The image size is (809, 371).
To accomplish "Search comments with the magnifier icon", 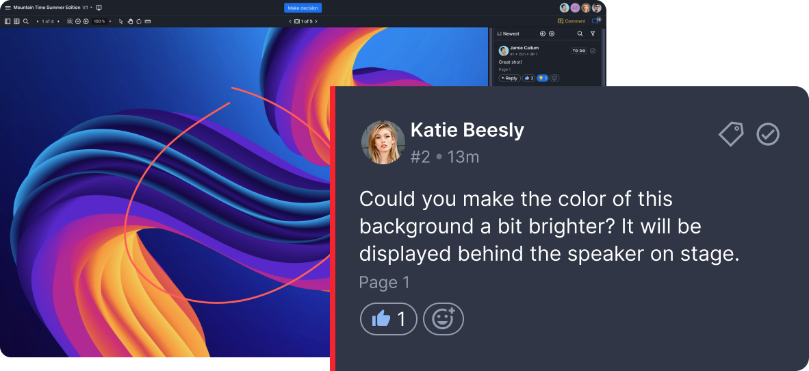I will 580,34.
